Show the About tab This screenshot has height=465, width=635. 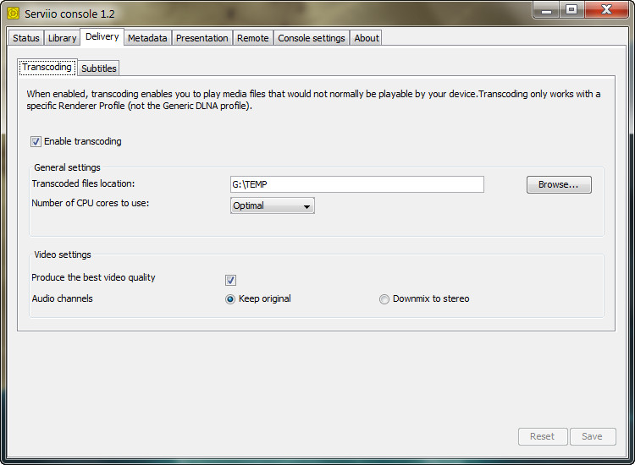[x=367, y=38]
